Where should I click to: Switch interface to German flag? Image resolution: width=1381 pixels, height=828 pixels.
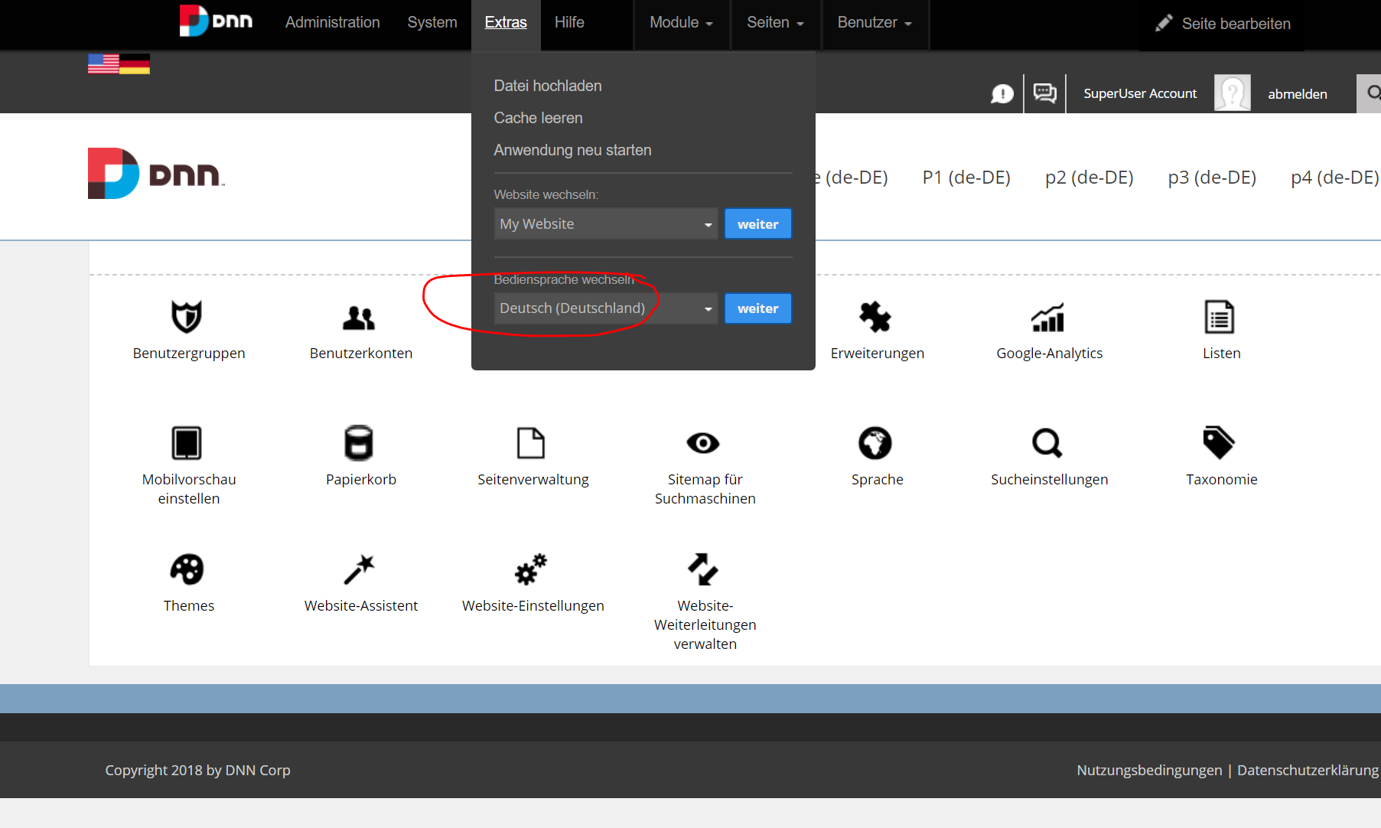tap(135, 64)
